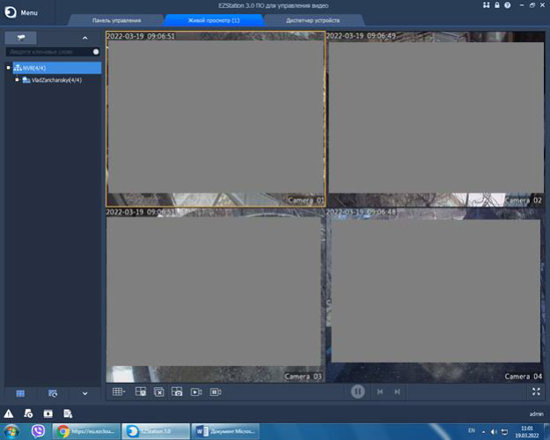
Task: Open the alarm warning triangle icon
Action: click(x=9, y=413)
